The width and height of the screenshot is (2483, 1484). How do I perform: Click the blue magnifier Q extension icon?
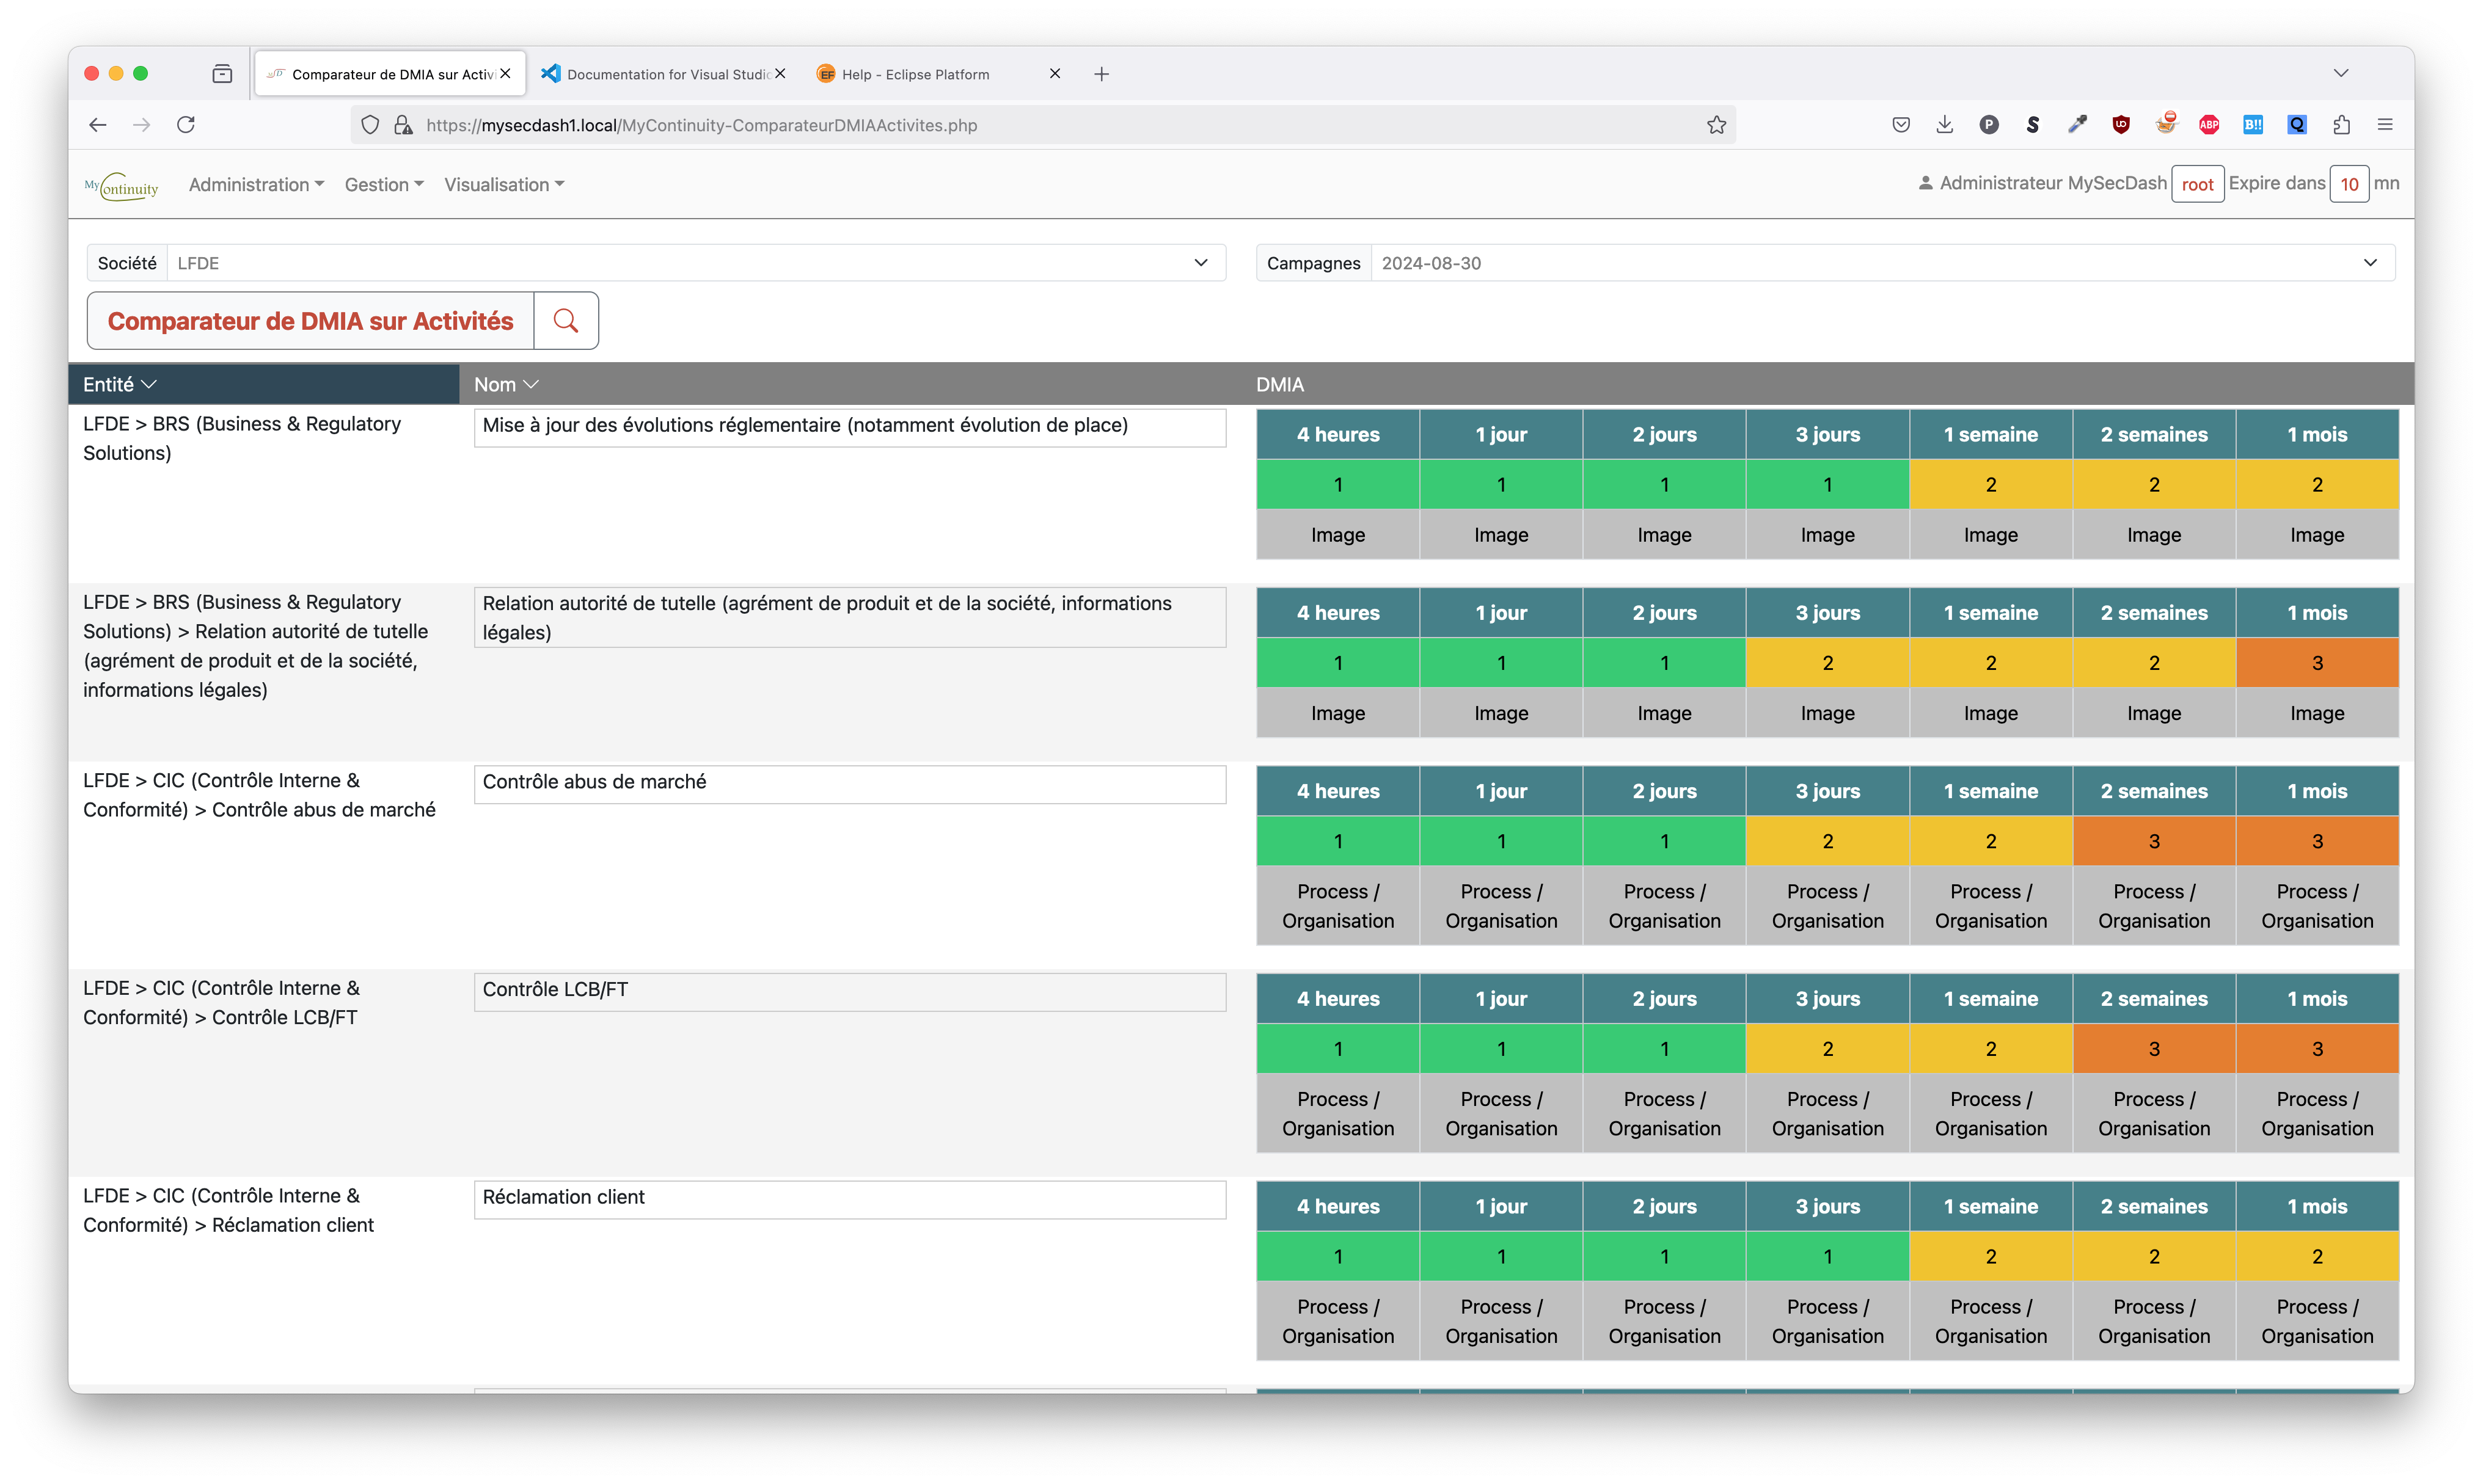[2297, 125]
